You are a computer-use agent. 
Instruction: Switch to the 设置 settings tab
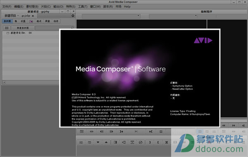(23, 21)
